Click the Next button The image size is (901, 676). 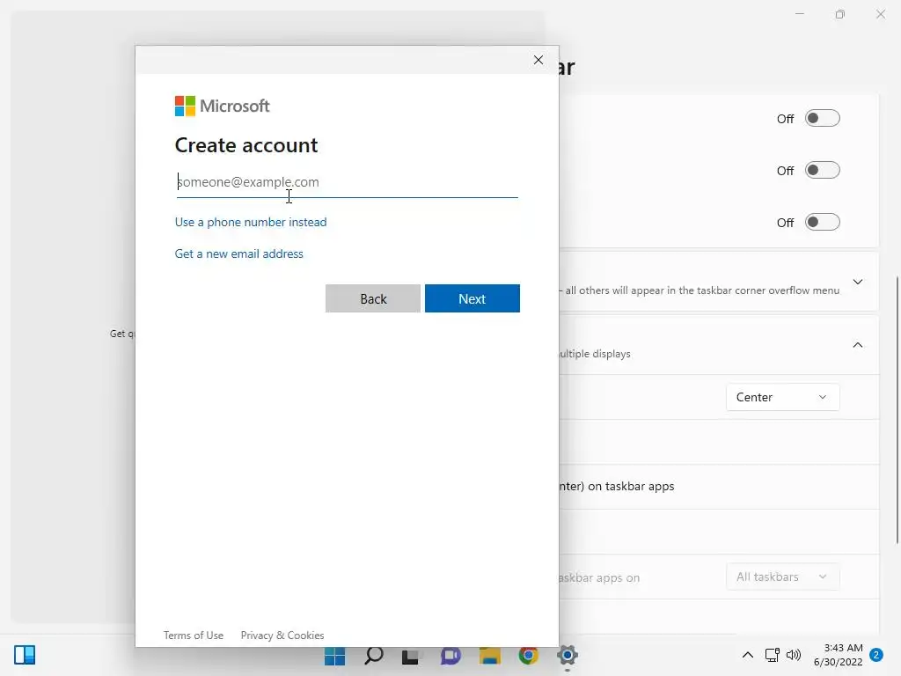(472, 298)
